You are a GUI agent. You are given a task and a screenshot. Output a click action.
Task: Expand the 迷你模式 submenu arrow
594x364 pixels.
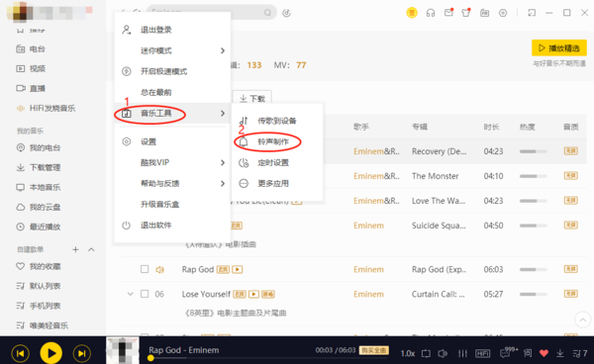click(223, 50)
